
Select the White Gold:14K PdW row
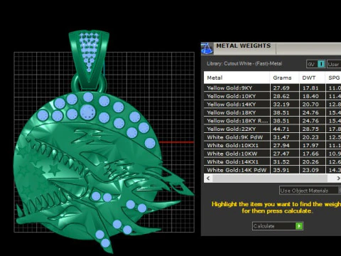pyautogui.click(x=272, y=170)
